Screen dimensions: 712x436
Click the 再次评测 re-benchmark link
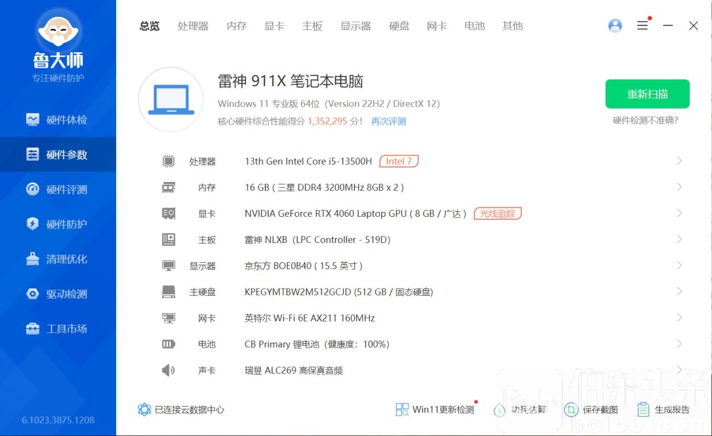(389, 121)
